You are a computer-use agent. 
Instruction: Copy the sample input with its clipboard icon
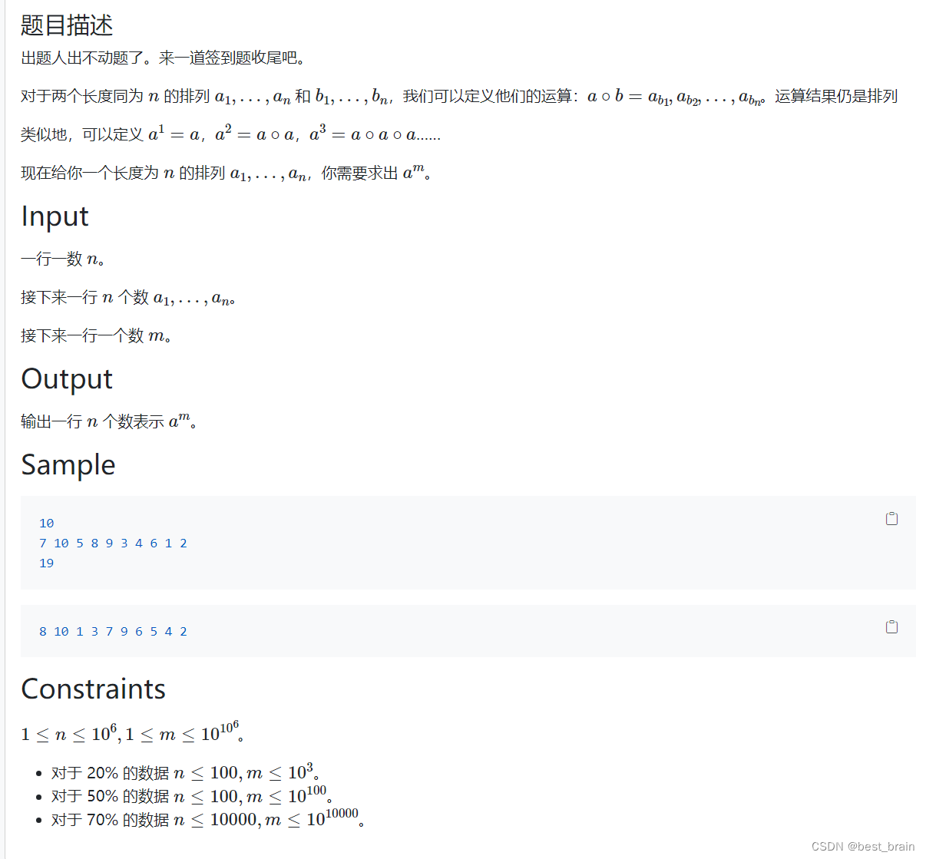[891, 519]
